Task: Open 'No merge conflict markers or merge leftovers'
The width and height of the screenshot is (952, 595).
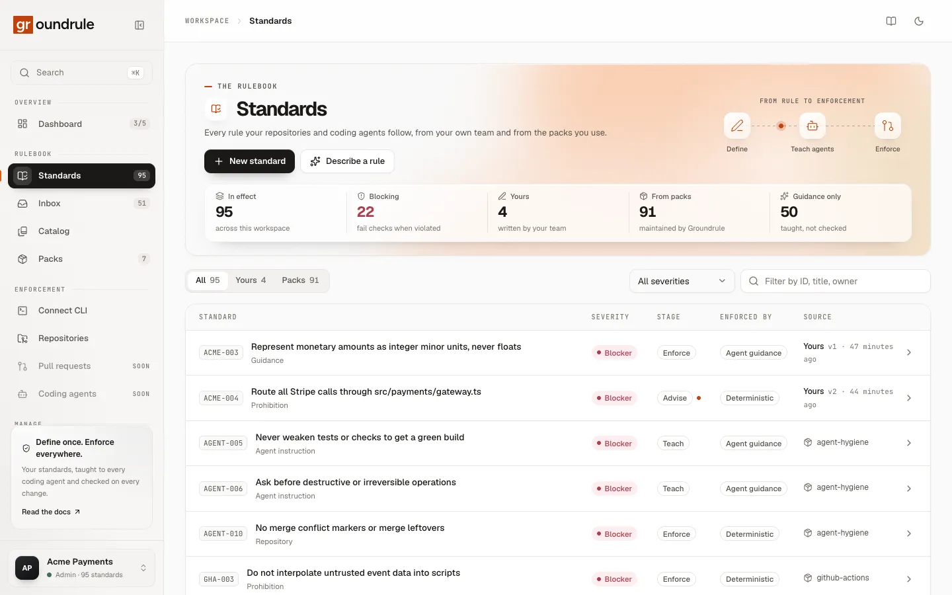Action: click(350, 528)
